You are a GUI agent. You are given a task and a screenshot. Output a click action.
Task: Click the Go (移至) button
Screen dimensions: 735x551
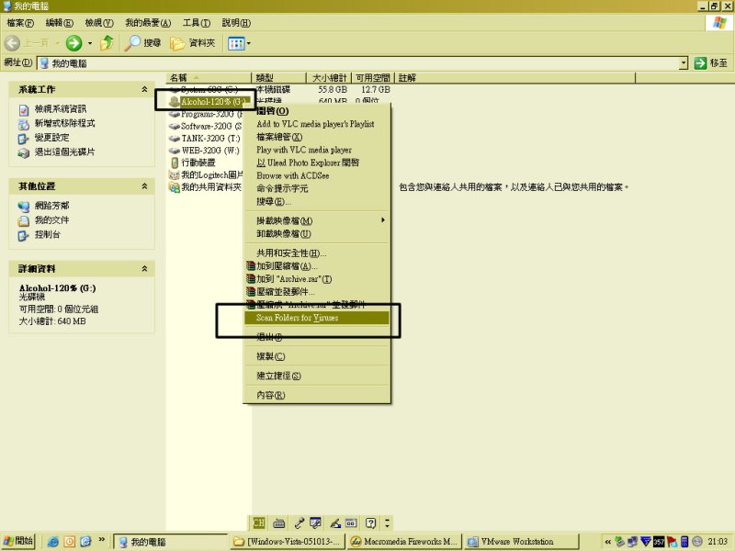pos(710,62)
